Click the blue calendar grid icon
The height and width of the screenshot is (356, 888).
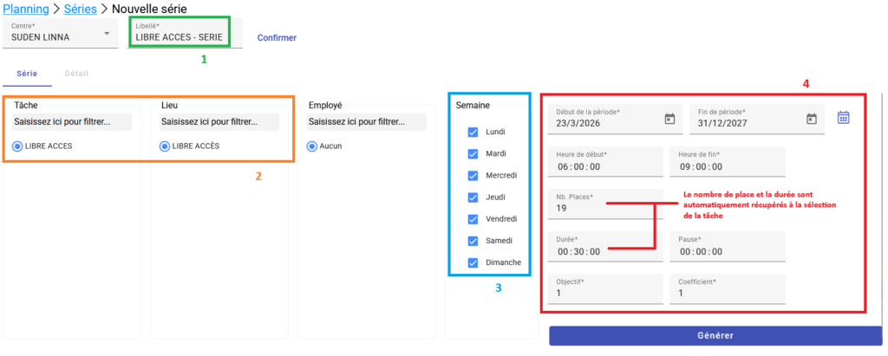coord(844,118)
